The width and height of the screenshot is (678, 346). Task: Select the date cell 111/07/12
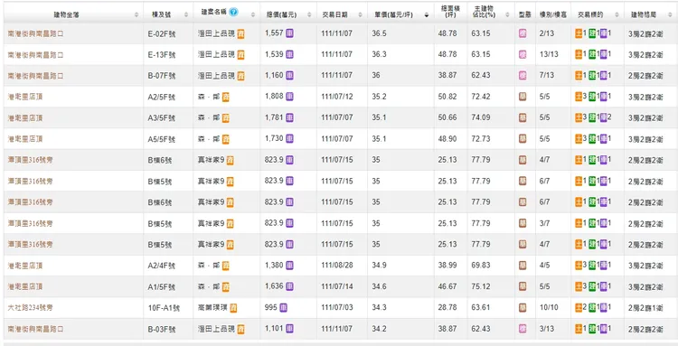(x=337, y=97)
